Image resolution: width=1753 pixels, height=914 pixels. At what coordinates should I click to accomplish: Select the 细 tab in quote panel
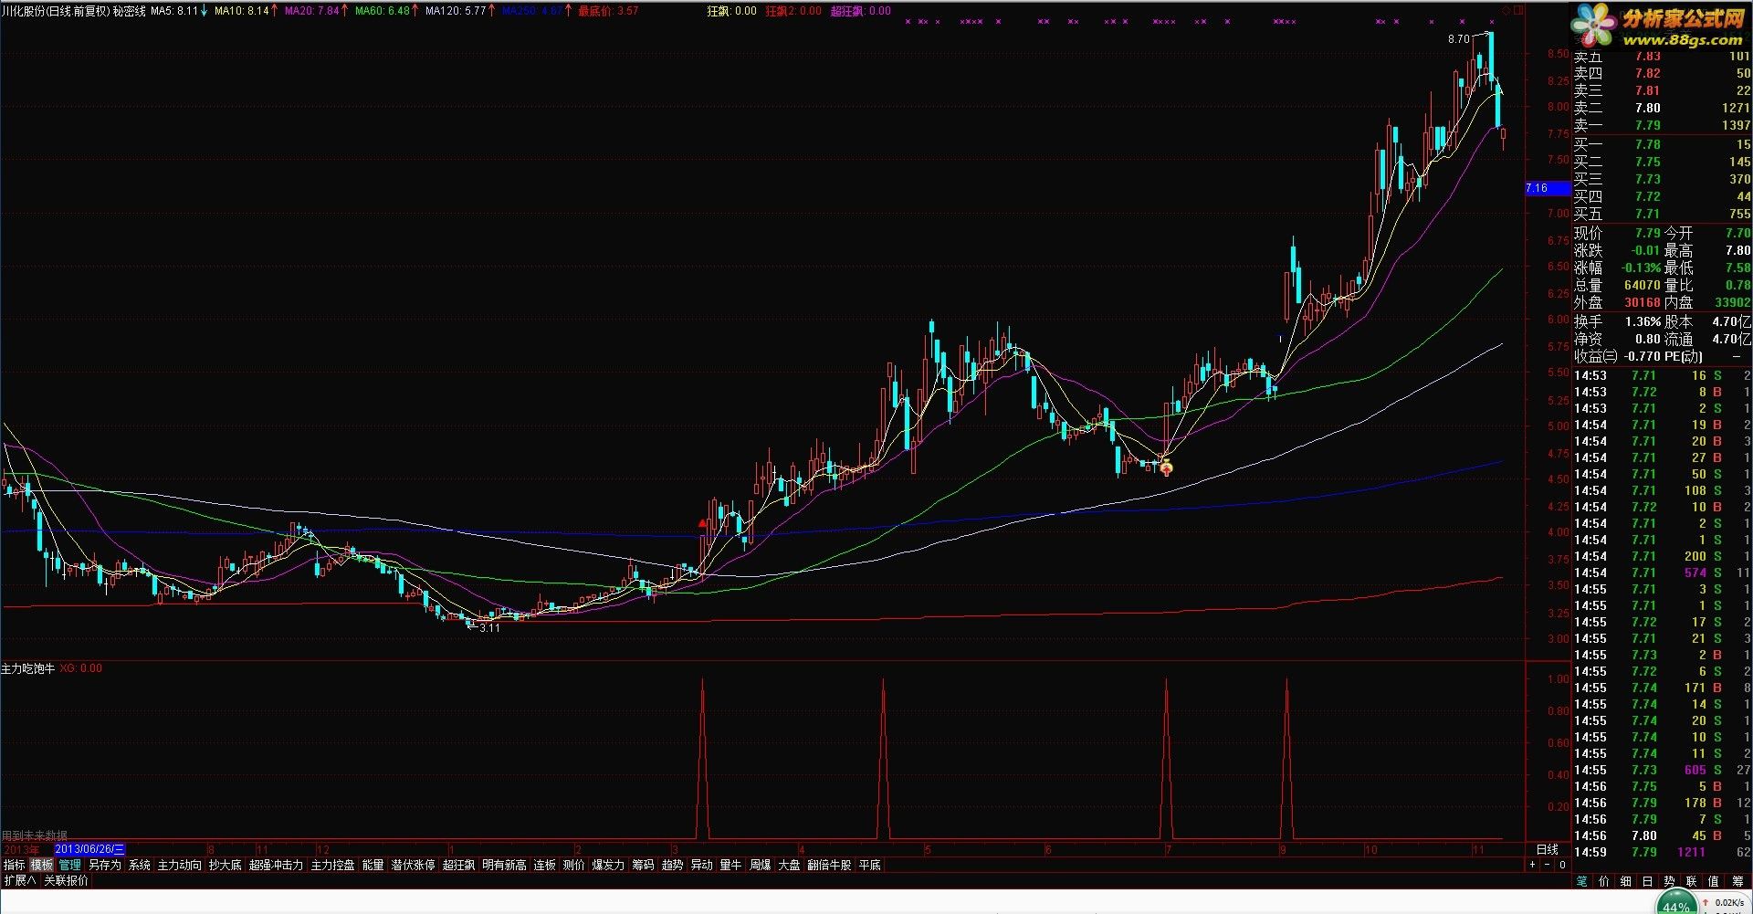(1626, 881)
